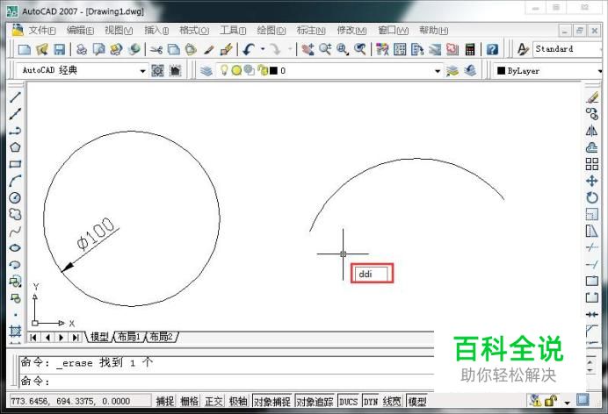Click the 模型 status bar button
Image resolution: width=608 pixels, height=414 pixels.
[417, 401]
